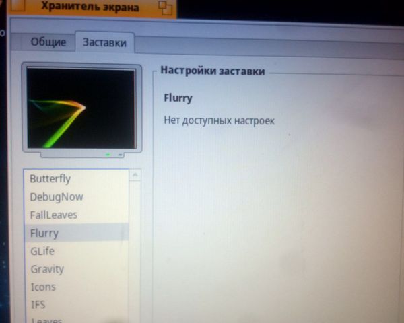Screen dimensions: 404x323
Task: Pick FallLeaves screensaver entry
Action: pyautogui.click(x=77, y=215)
